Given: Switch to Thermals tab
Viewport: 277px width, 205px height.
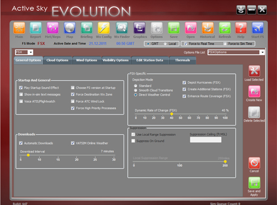Looking at the screenshot, I should tap(182, 60).
